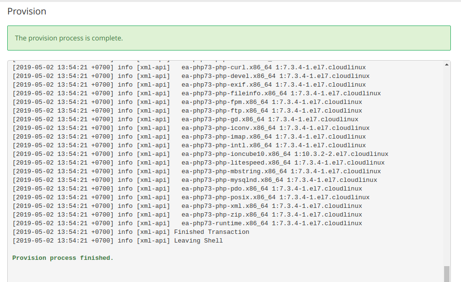Click the ea-php73-runtime package line

coord(271,223)
